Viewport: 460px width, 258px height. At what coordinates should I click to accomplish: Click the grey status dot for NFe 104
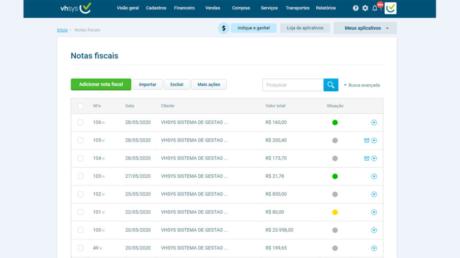click(x=335, y=158)
